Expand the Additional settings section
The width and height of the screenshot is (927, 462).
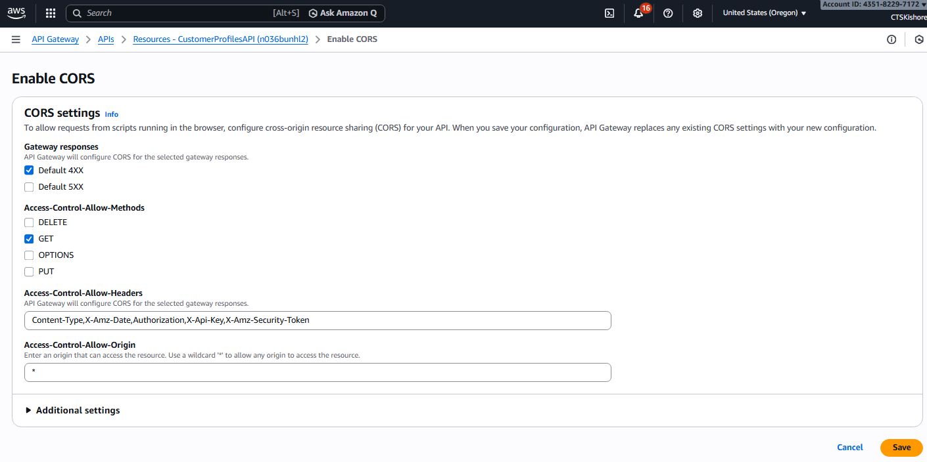pos(72,410)
